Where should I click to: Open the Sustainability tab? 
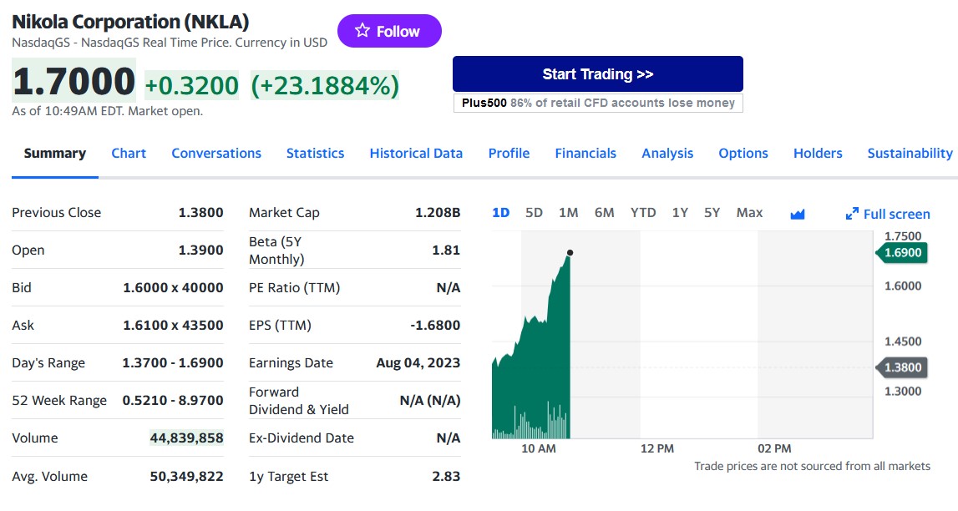click(x=910, y=154)
